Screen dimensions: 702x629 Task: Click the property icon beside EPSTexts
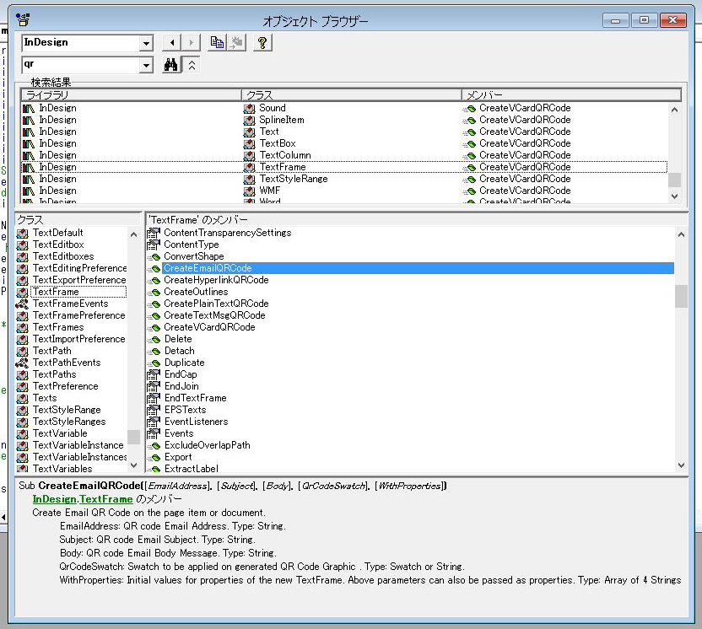tap(154, 410)
